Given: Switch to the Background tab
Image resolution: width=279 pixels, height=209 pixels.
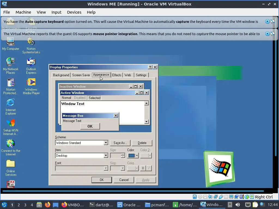Looking at the screenshot, I should coord(61,75).
